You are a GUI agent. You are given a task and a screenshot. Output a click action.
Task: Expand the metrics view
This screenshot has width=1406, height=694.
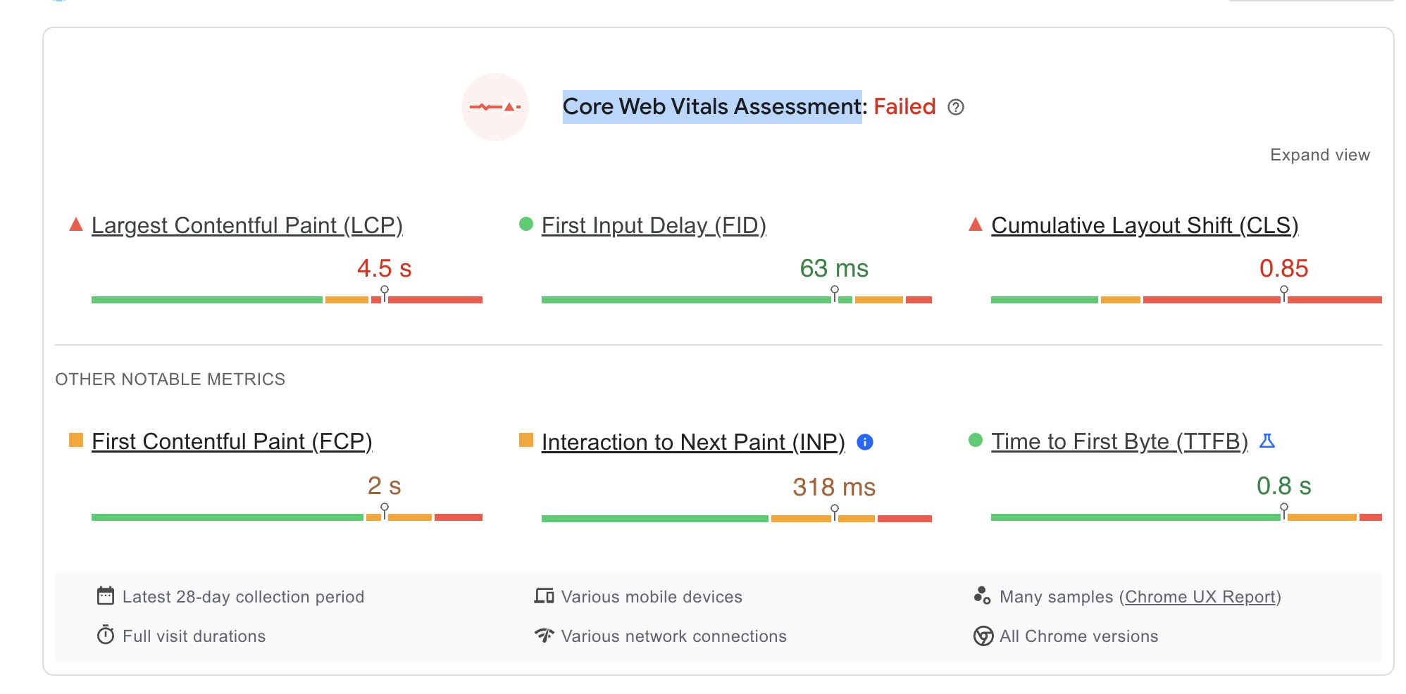pos(1319,155)
